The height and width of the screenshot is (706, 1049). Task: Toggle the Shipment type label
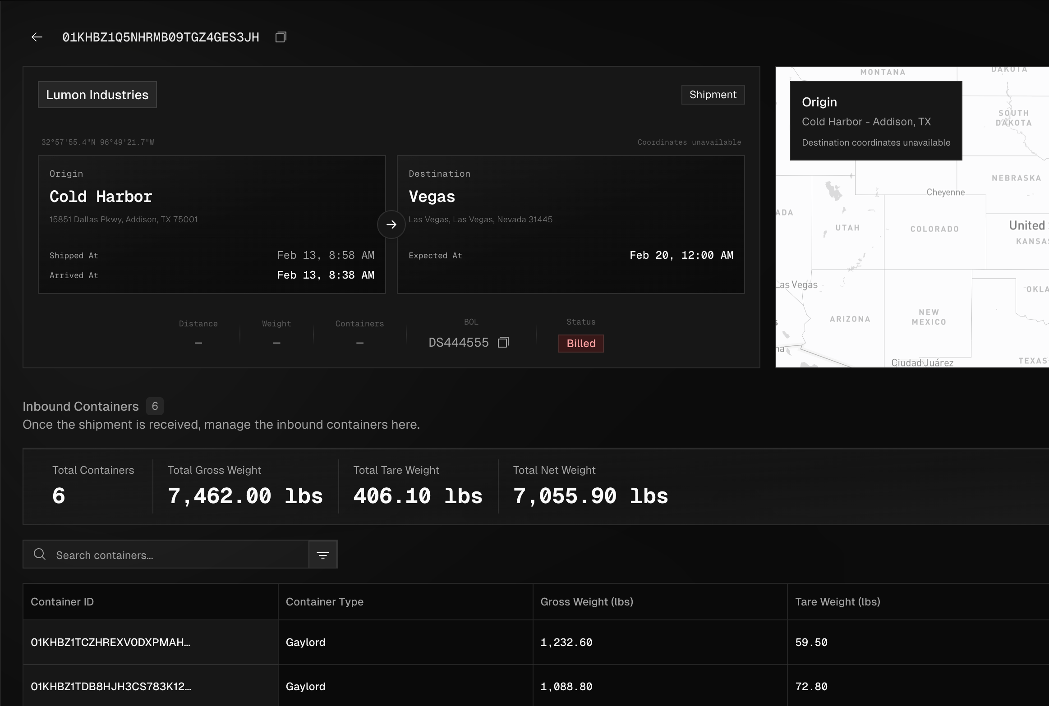coord(712,94)
